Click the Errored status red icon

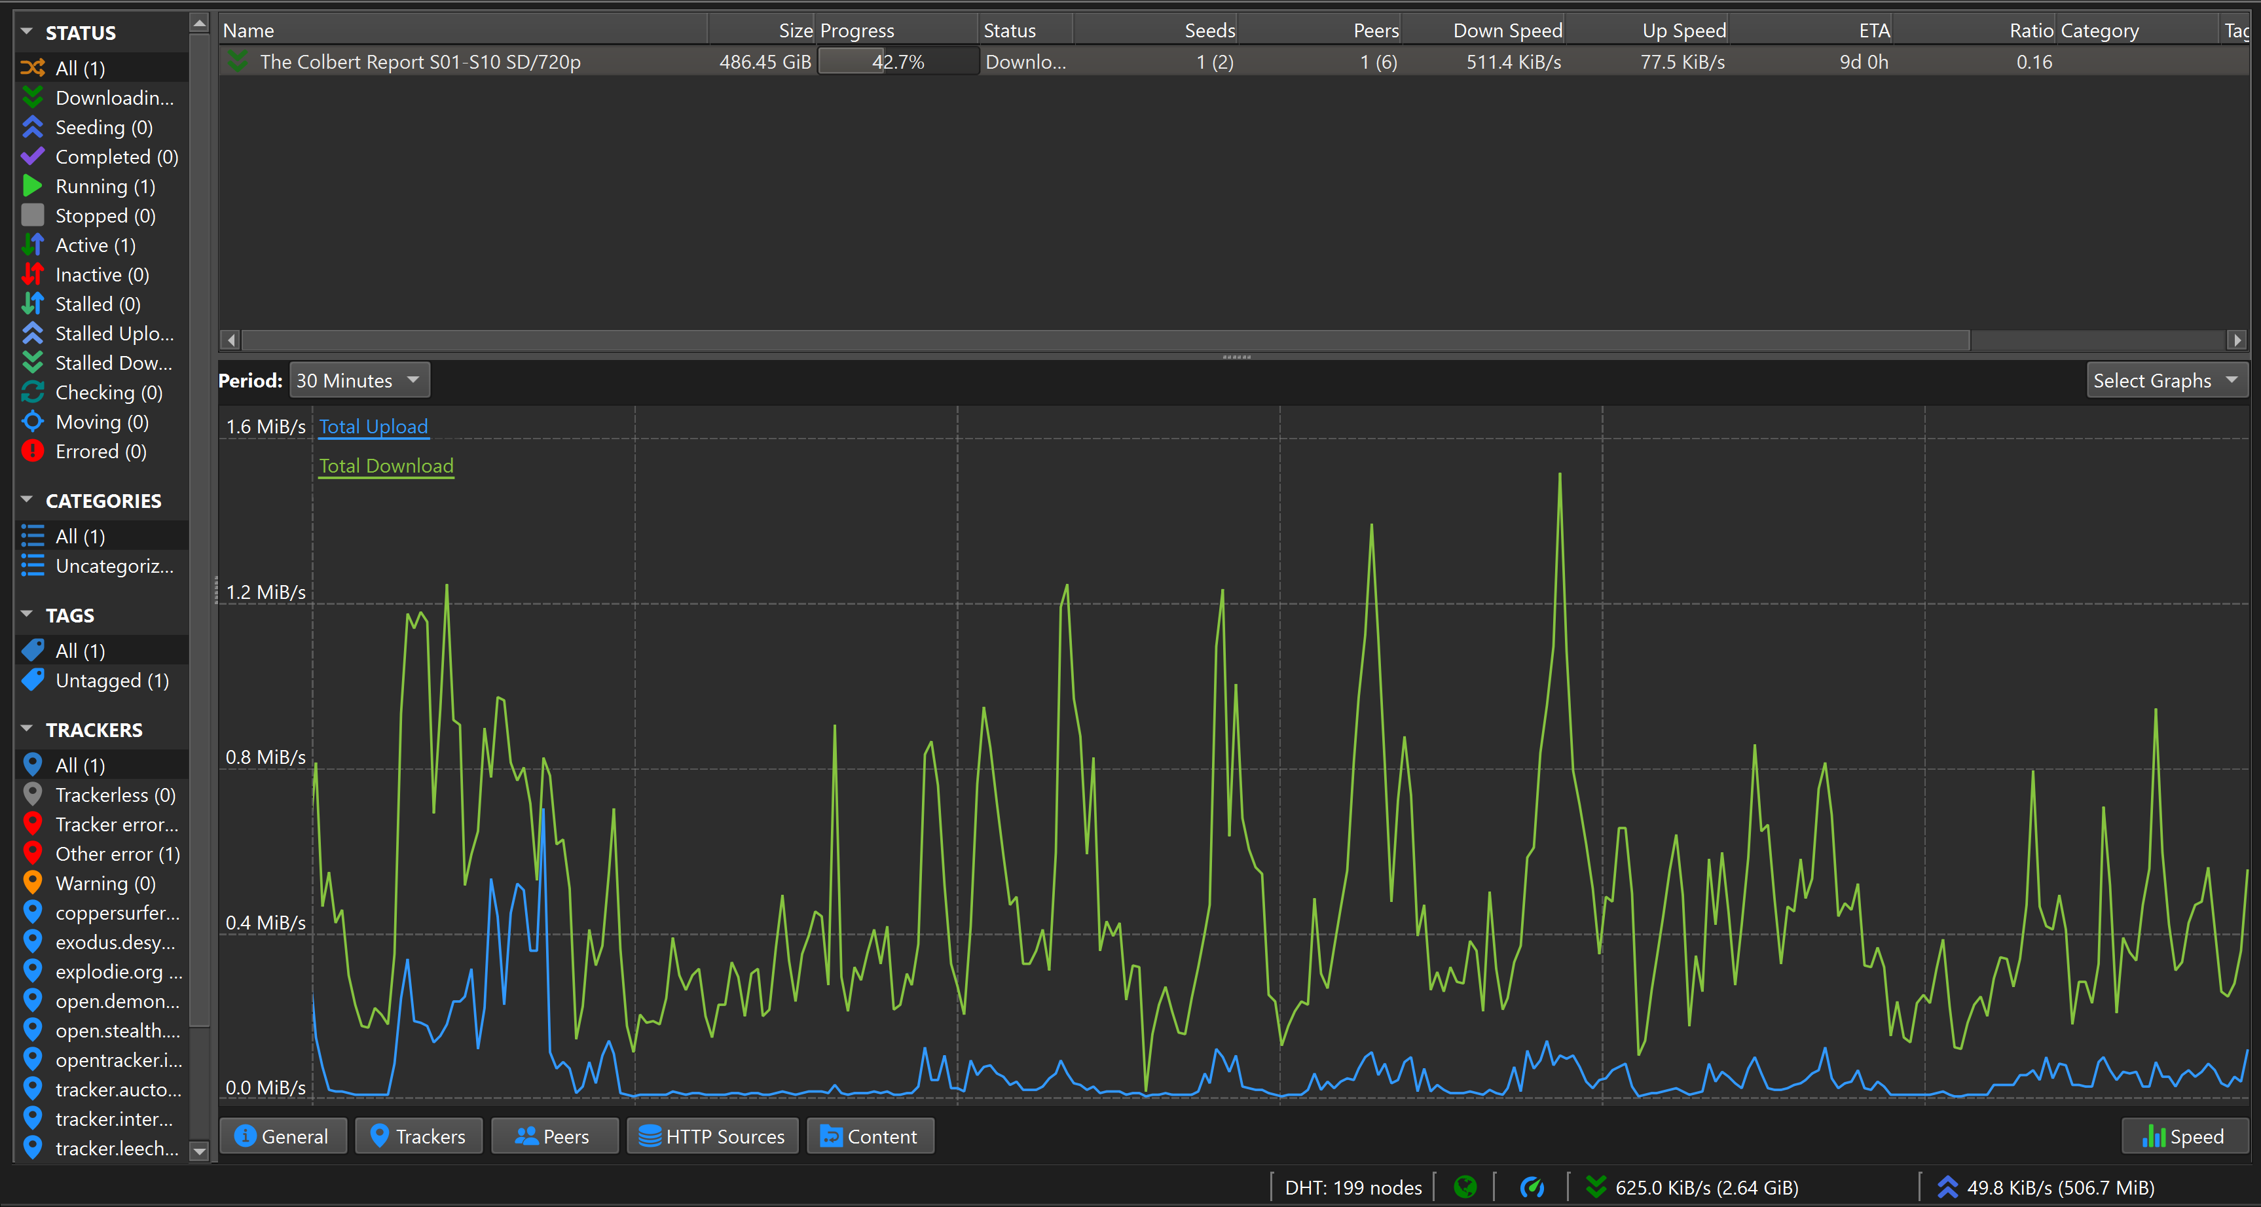pyautogui.click(x=33, y=451)
